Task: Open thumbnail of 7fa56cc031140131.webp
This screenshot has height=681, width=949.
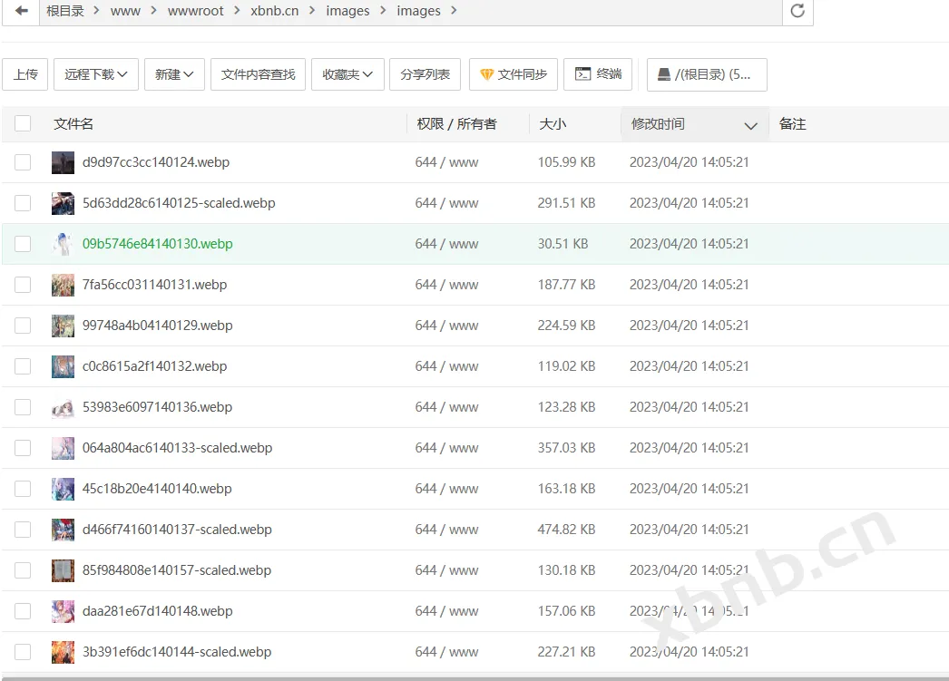Action: pyautogui.click(x=63, y=285)
